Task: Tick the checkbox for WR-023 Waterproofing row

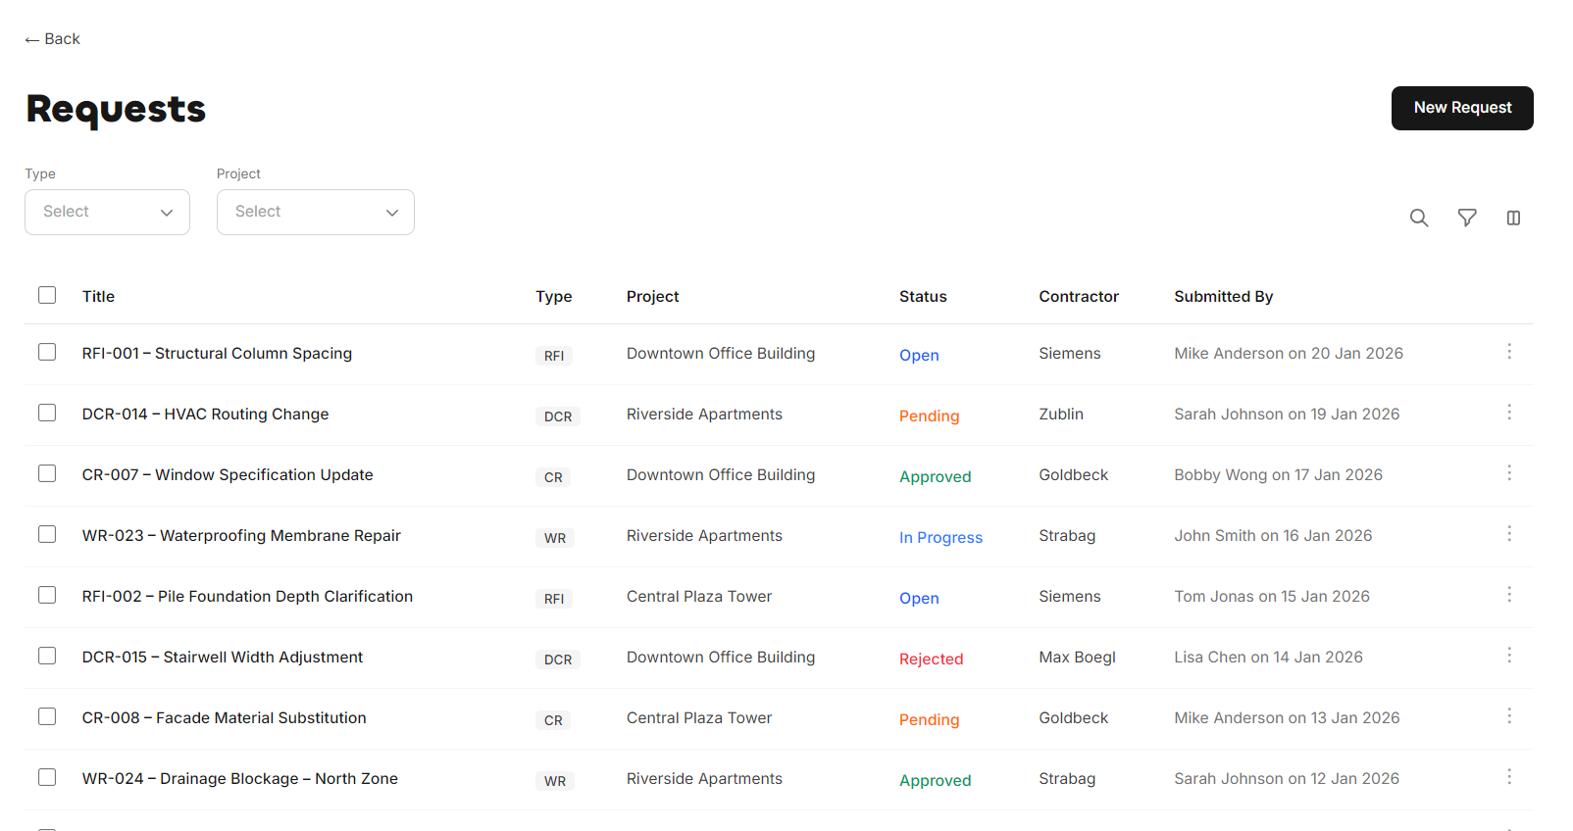Action: [x=47, y=534]
